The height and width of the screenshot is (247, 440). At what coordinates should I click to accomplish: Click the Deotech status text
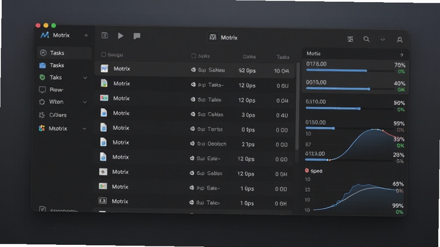click(217, 144)
